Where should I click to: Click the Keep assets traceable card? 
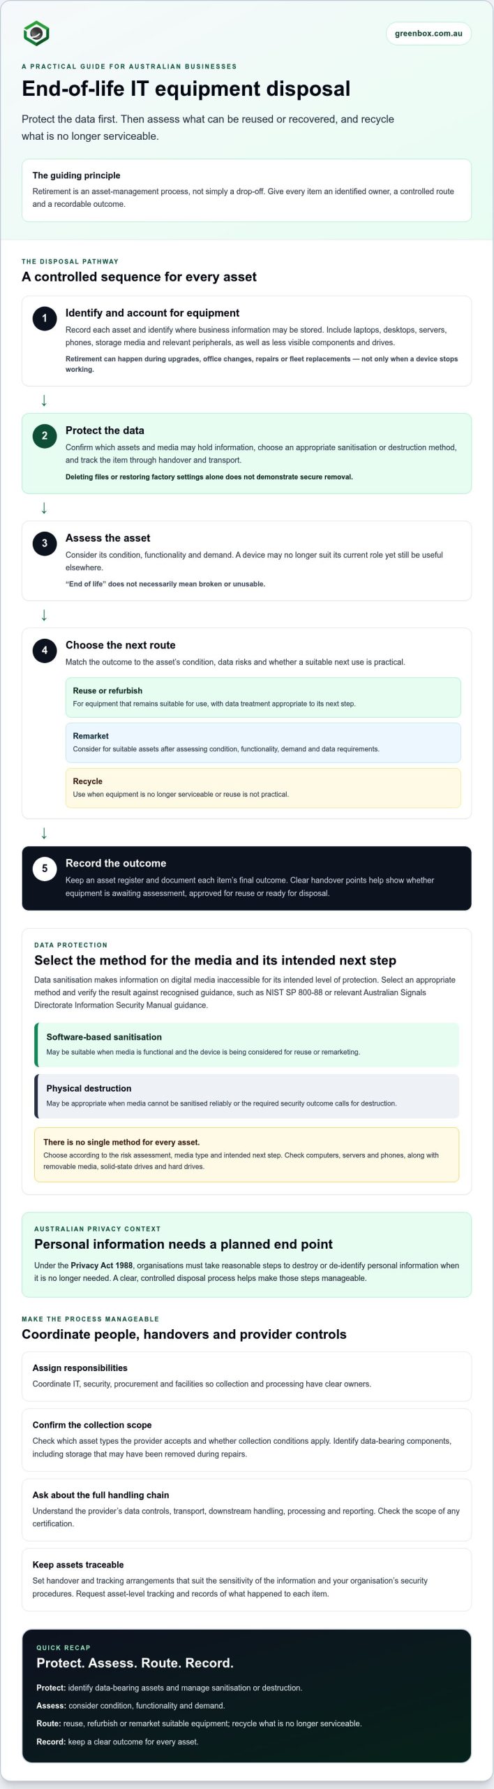coord(247,1579)
